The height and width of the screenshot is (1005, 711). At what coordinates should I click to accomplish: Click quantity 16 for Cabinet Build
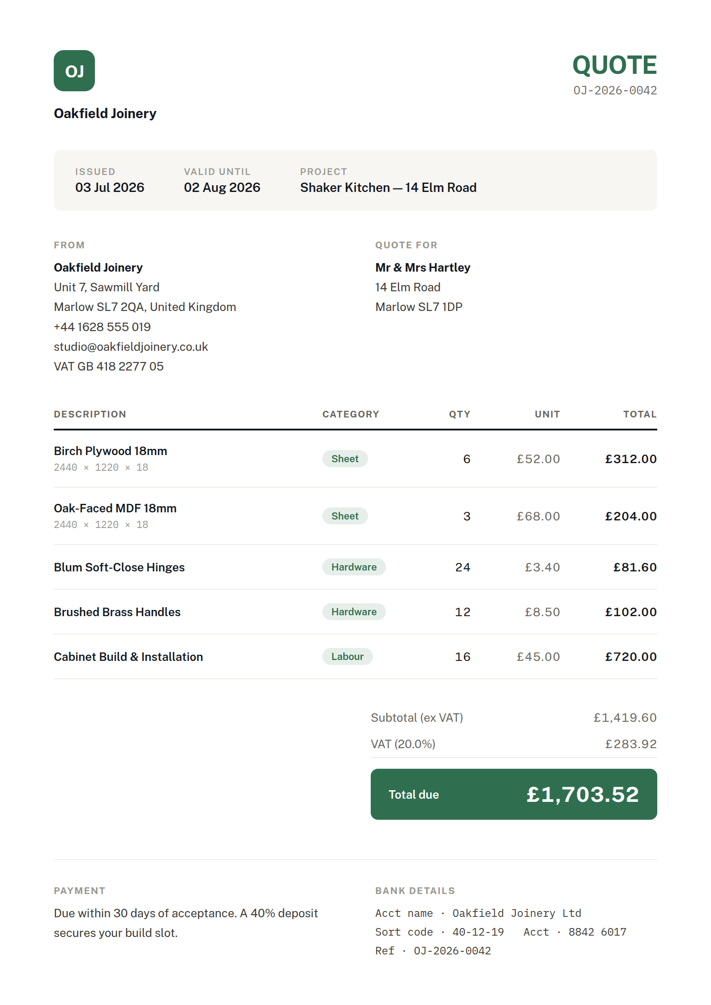point(463,657)
